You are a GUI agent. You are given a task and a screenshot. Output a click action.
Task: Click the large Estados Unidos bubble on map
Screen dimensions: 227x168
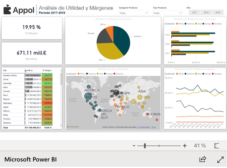click(x=88, y=96)
